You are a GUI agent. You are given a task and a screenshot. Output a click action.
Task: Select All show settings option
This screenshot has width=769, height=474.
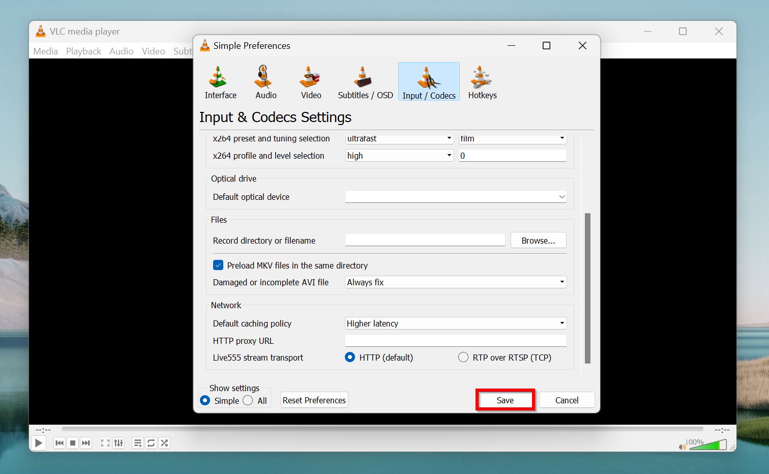pos(248,400)
